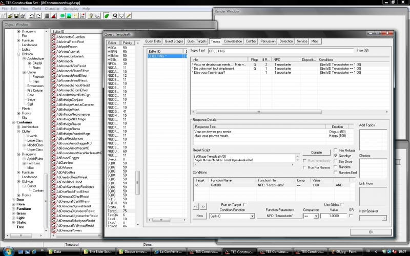Click the Undo toolbar icon
The height and width of the screenshot is (256, 410).
coord(32,16)
